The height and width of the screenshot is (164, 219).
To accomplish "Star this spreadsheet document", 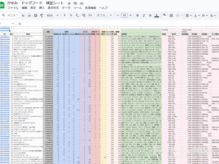I will tap(69, 3).
